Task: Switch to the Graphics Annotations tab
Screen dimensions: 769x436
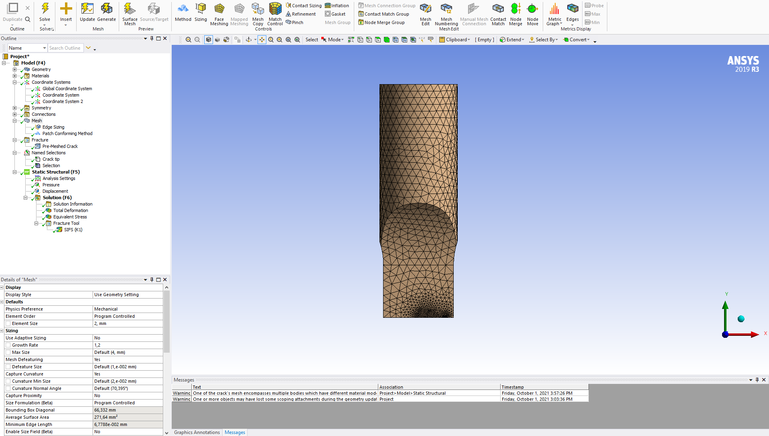Action: [197, 432]
